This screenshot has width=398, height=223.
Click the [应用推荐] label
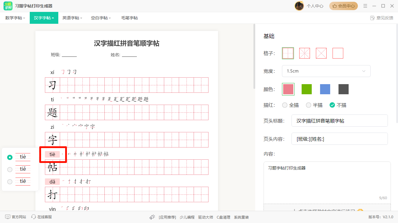point(167,217)
